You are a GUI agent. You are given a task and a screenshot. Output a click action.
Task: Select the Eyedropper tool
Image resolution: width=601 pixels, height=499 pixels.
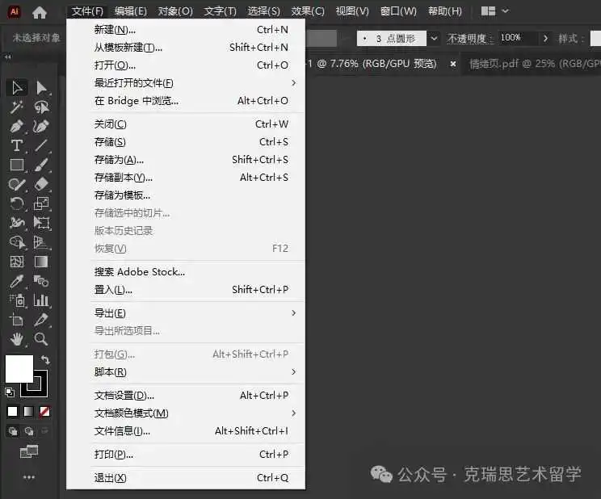(16, 281)
